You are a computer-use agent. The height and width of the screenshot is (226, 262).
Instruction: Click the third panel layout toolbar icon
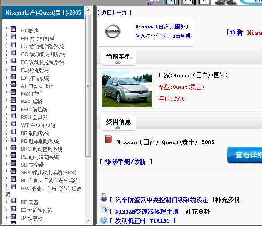(x=204, y=2)
